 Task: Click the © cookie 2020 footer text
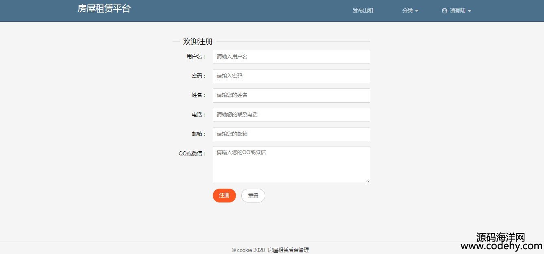pyautogui.click(x=248, y=250)
